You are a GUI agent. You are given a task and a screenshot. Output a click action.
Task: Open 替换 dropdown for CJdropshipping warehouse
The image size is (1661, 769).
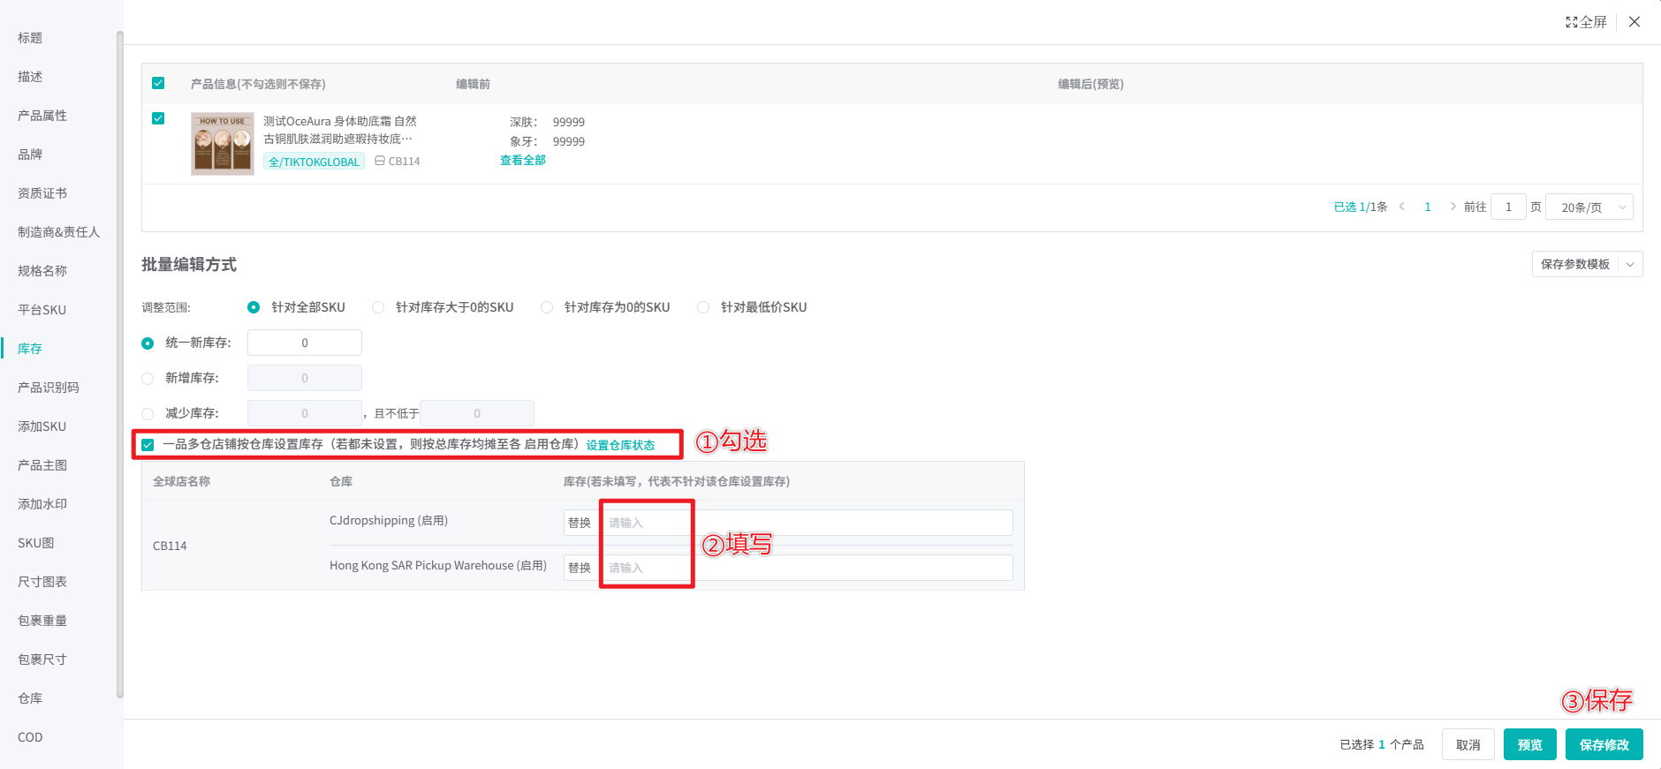pyautogui.click(x=580, y=523)
